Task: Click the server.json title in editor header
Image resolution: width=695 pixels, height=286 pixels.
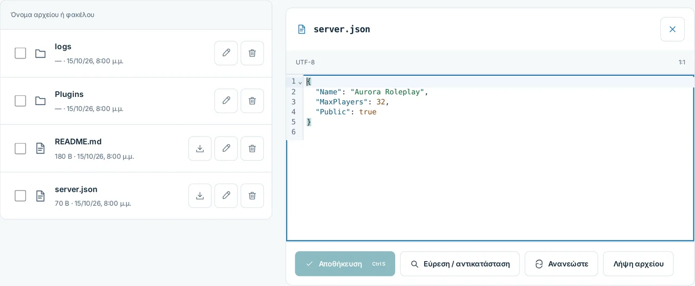Action: click(342, 29)
